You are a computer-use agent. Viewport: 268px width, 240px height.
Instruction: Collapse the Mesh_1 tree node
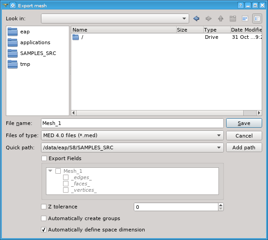pos(50,171)
